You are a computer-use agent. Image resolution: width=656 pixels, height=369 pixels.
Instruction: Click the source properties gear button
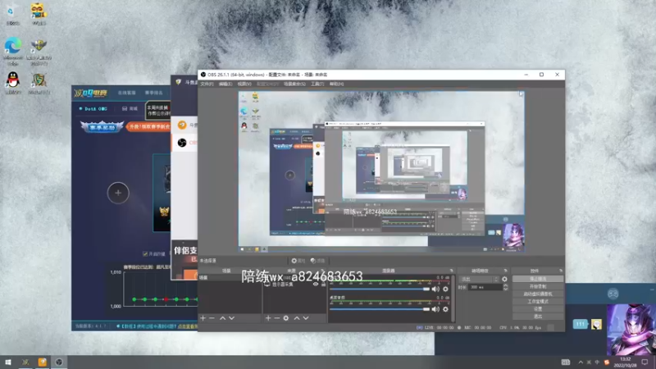pos(298,261)
